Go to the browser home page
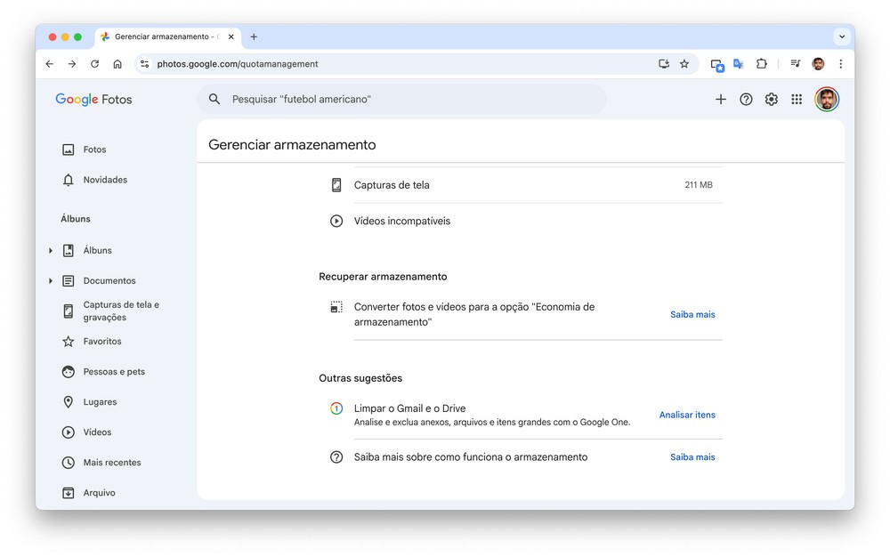Image resolution: width=890 pixels, height=557 pixels. click(117, 64)
